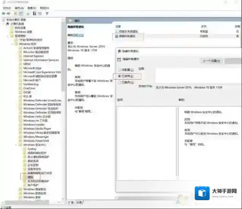Click the Systray folder icon
This screenshot has width=242, height=209.
coord(25,149)
